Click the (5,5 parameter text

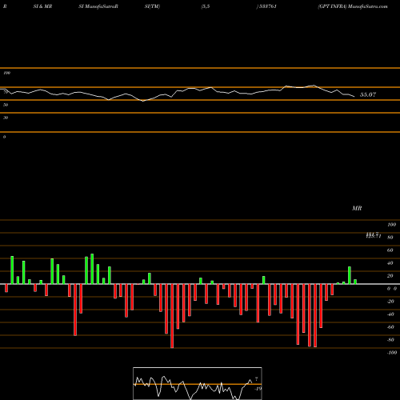tap(206, 6)
